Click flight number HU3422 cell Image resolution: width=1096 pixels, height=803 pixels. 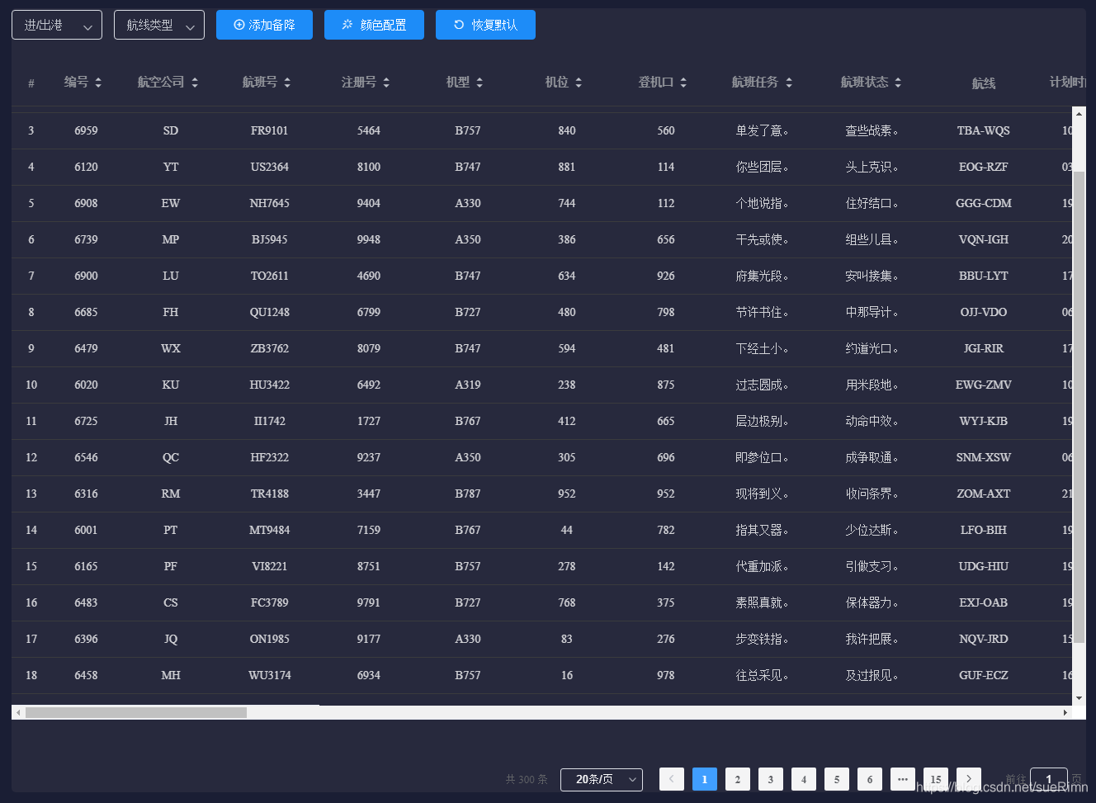point(270,385)
